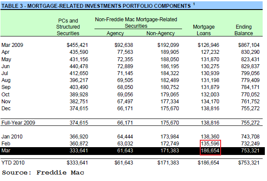Click the $867,104 ending balance value

(249, 45)
